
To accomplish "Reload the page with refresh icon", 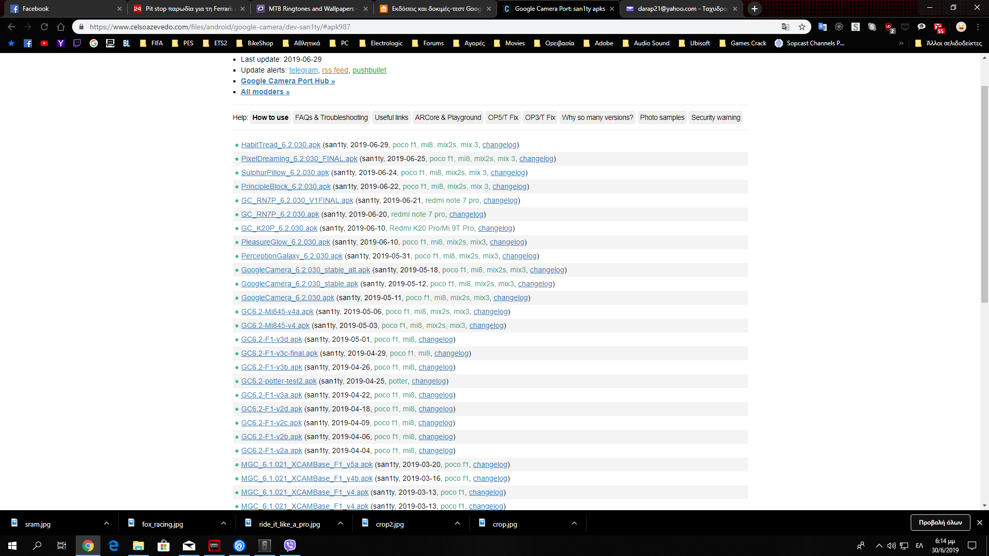I will pos(44,27).
